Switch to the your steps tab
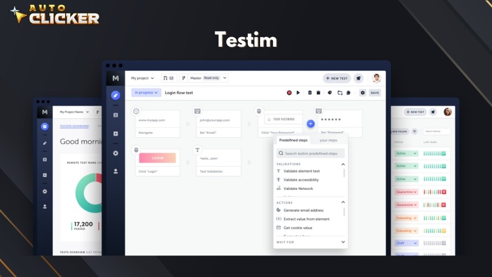The width and height of the screenshot is (492, 277). tap(328, 140)
